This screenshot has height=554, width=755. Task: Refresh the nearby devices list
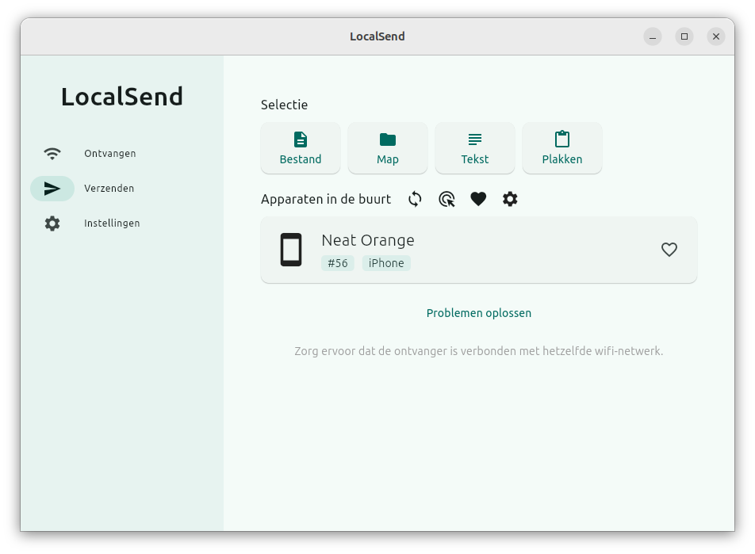[415, 199]
